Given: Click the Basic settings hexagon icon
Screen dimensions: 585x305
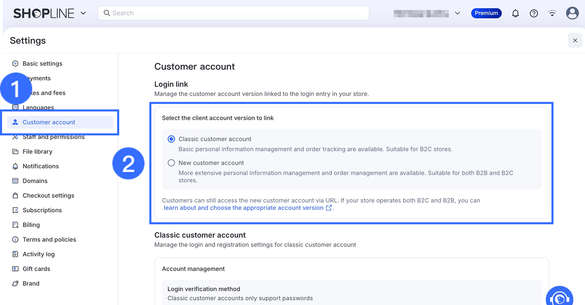Looking at the screenshot, I should coord(15,64).
